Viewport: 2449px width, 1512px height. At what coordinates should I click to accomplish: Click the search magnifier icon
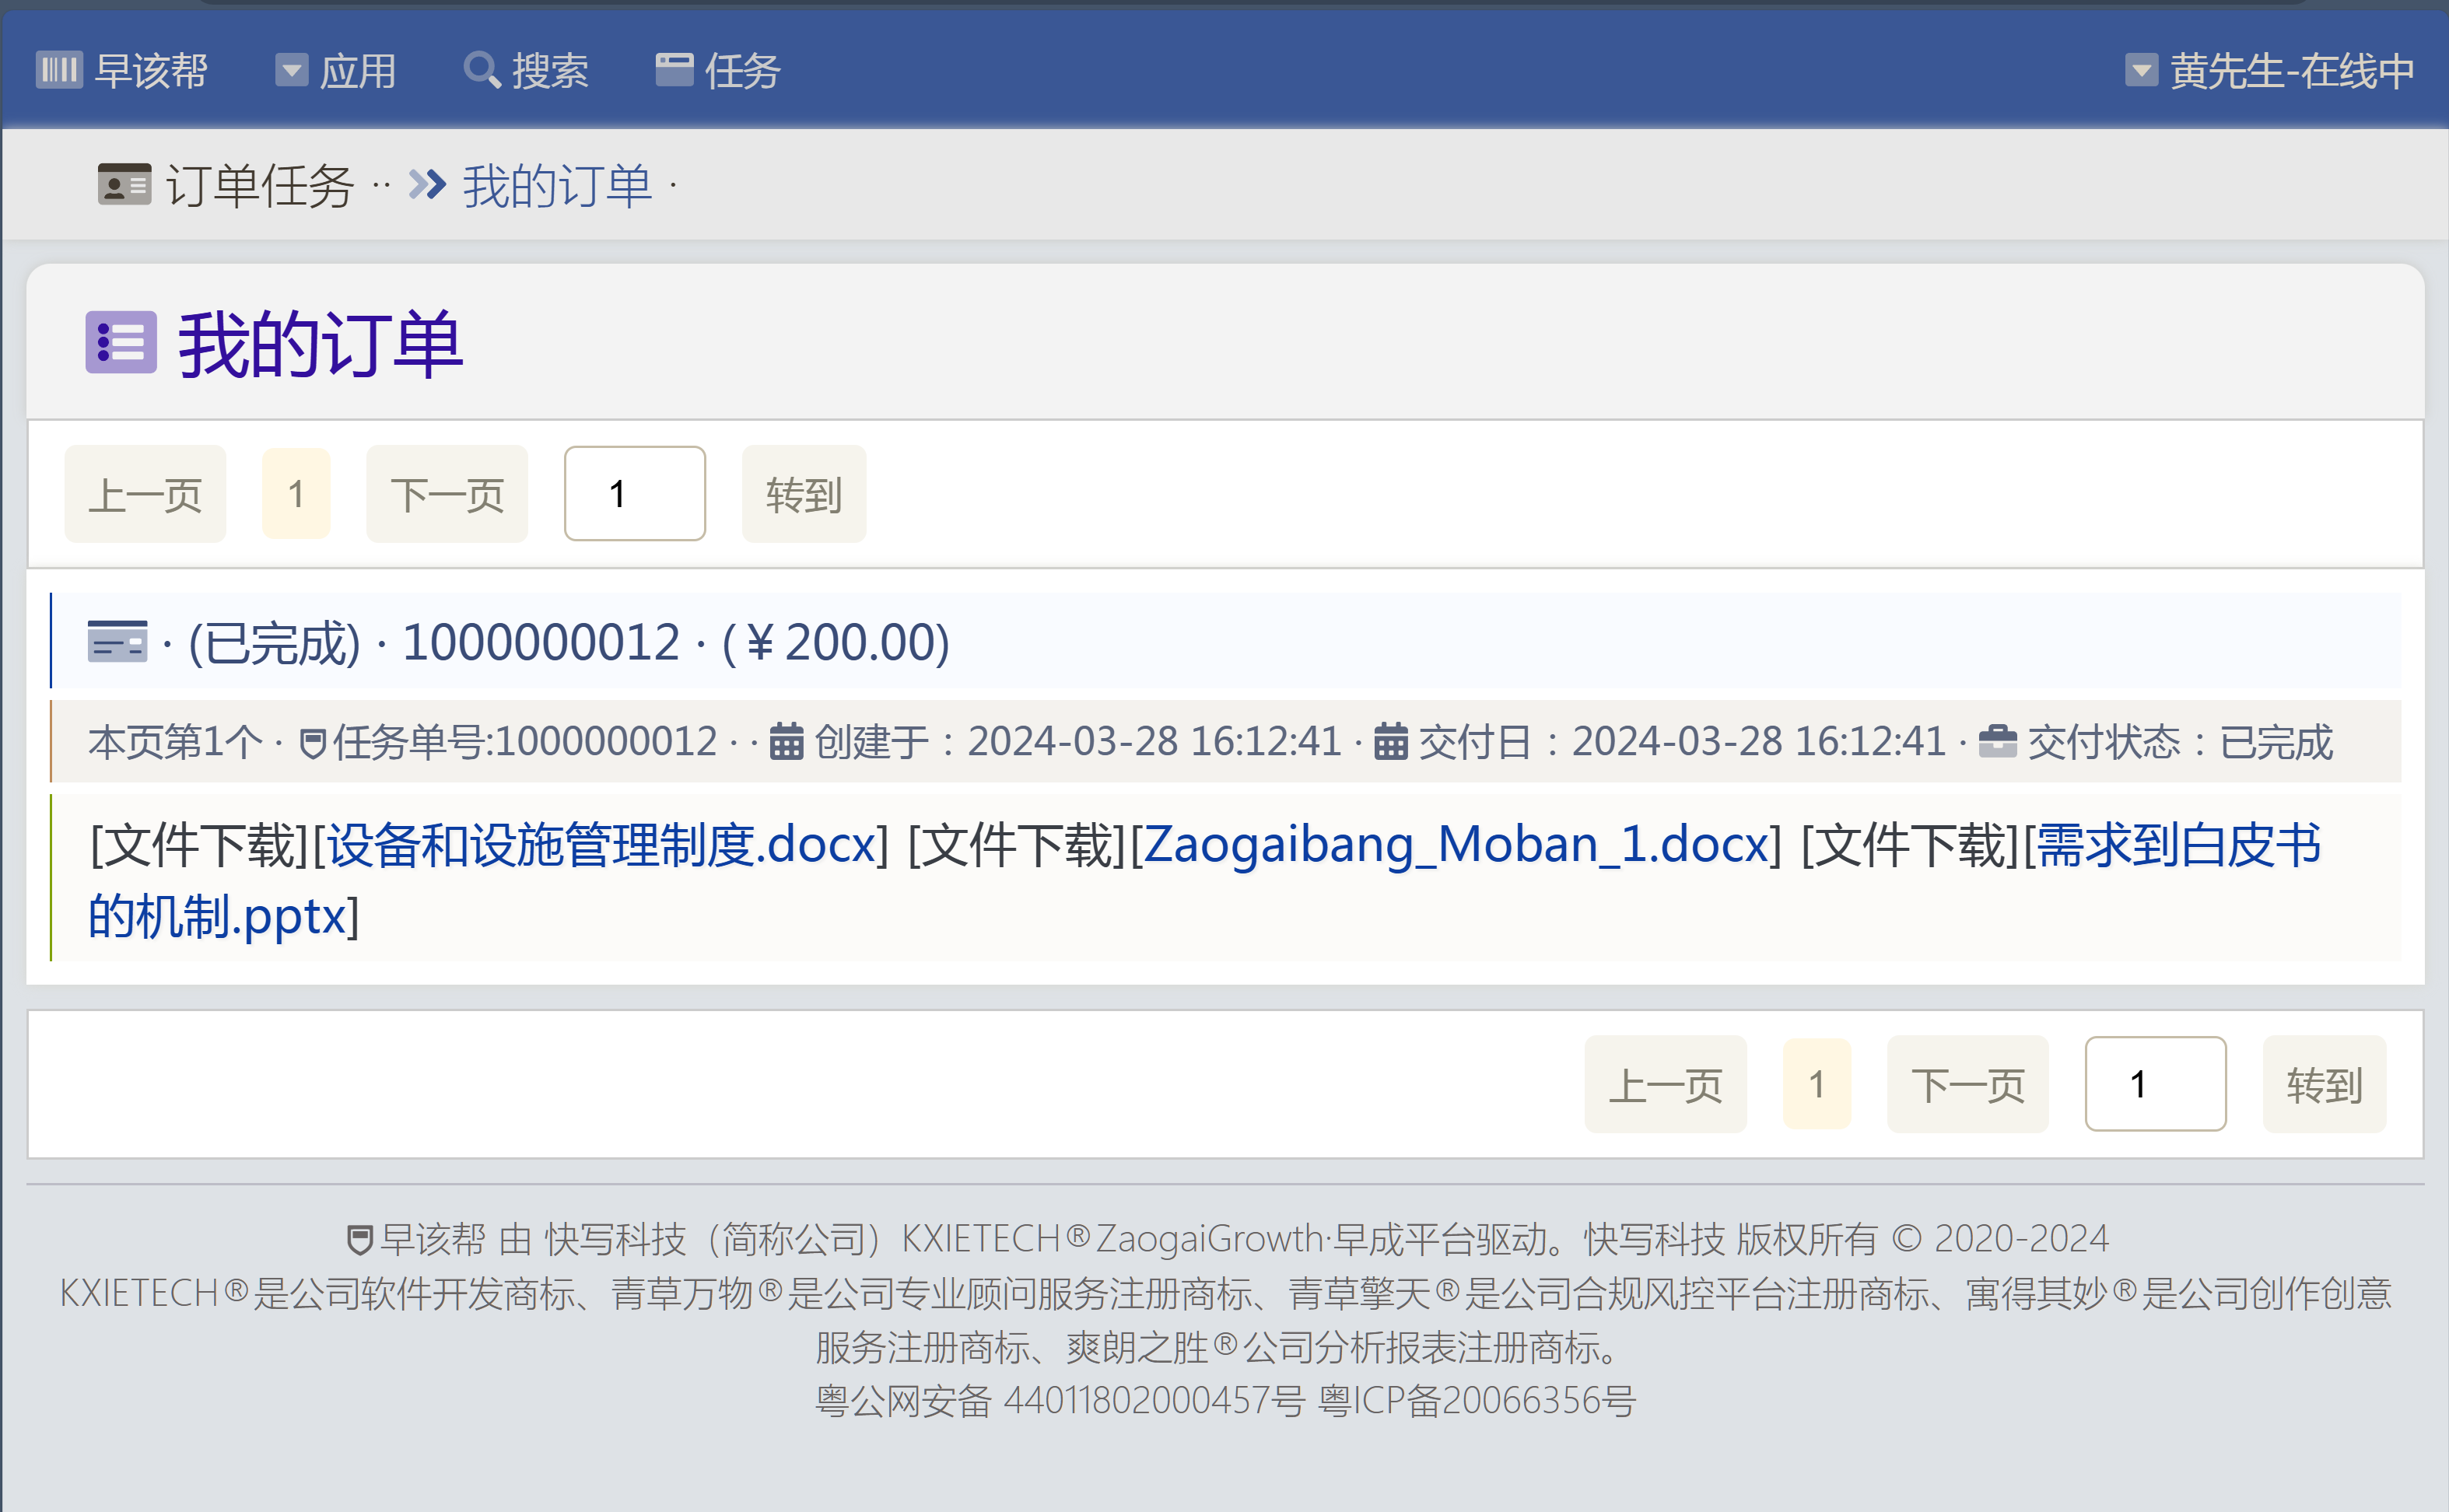tap(482, 71)
